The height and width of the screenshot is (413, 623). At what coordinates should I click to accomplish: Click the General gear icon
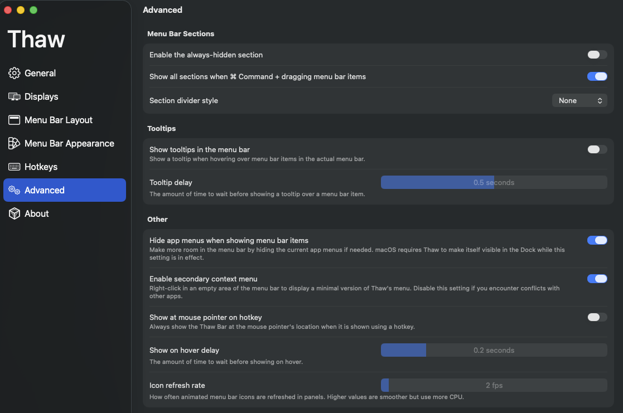15,73
